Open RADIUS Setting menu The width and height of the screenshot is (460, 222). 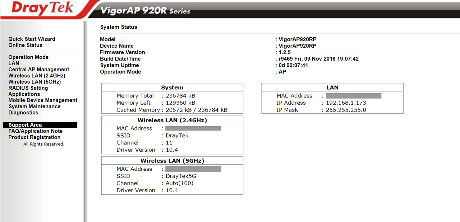(x=28, y=88)
